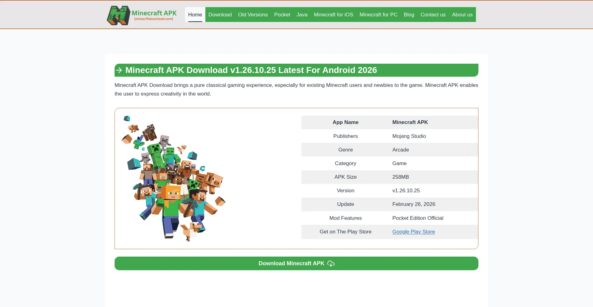
Task: Click the 'Category' row label
Action: click(346, 163)
